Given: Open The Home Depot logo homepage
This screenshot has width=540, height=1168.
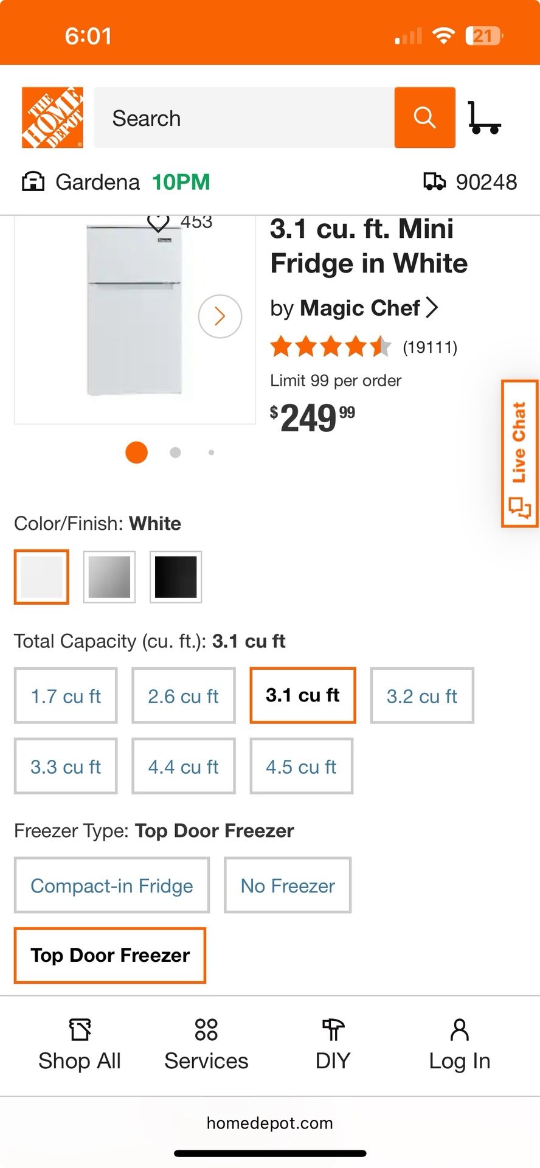Looking at the screenshot, I should [52, 117].
